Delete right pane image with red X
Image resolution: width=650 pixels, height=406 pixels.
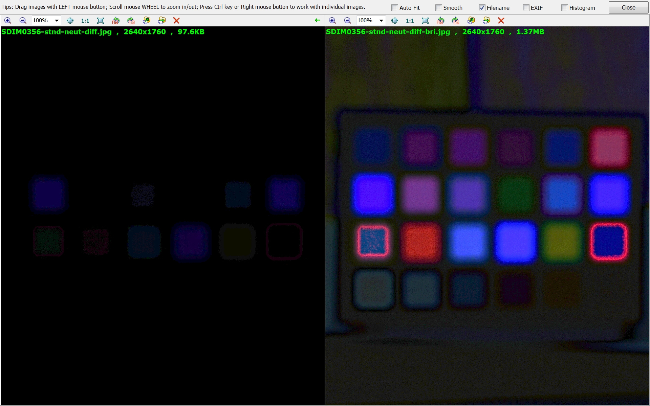(x=501, y=21)
